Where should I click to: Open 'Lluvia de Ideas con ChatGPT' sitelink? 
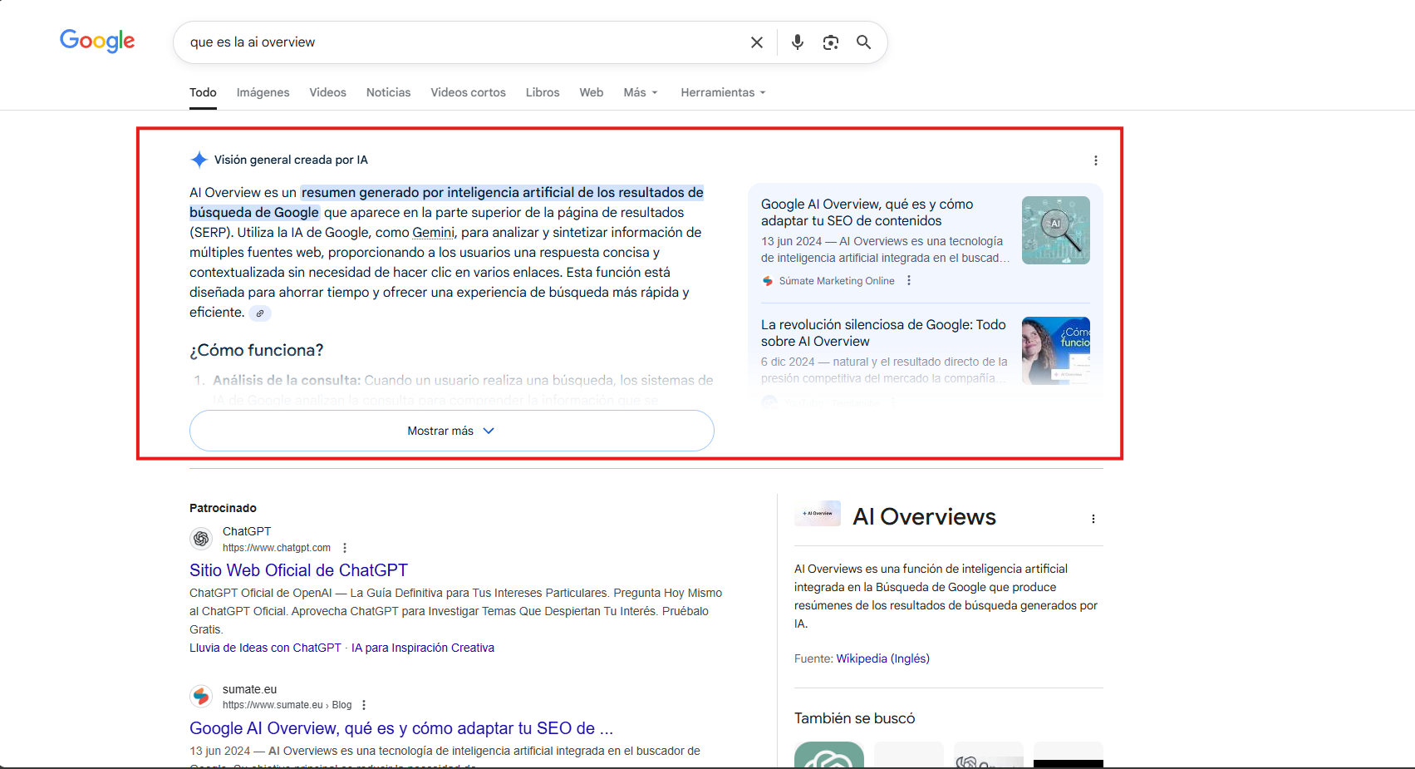point(265,648)
